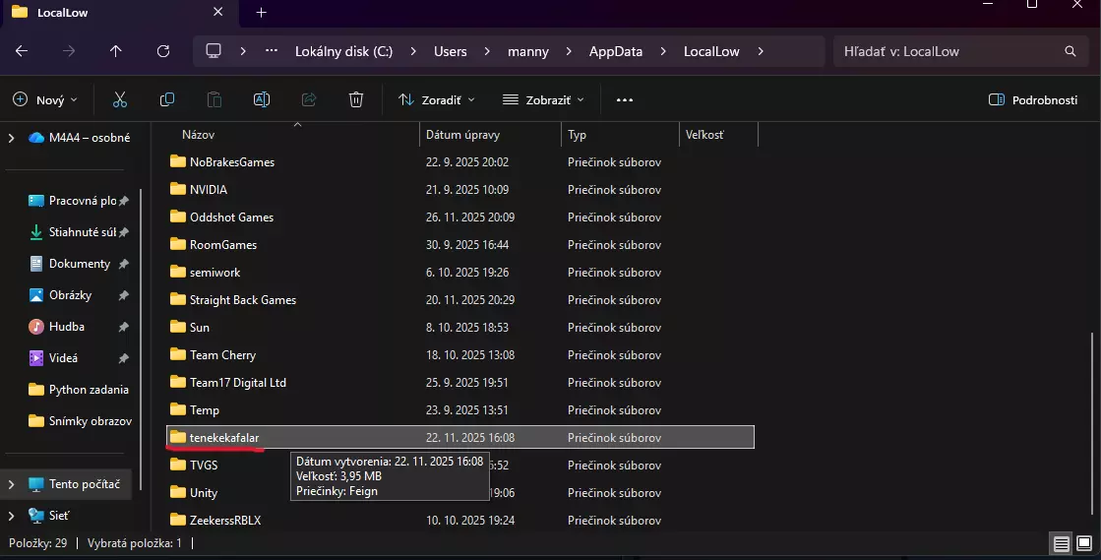Go back with the left arrow

coord(22,51)
